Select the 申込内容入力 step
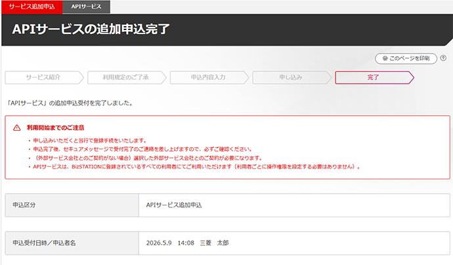Image resolution: width=453 pixels, height=265 pixels. click(x=208, y=77)
